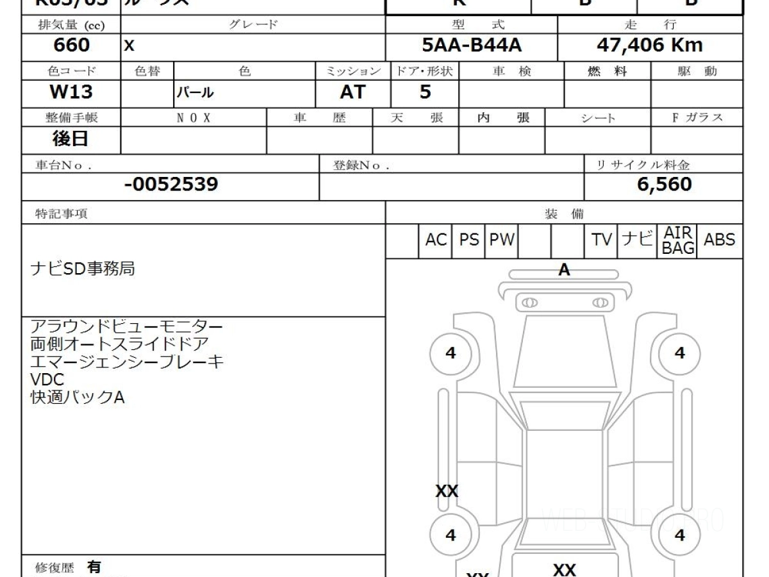Click the A mark on the front bumper
The image size is (769, 577).
click(564, 270)
